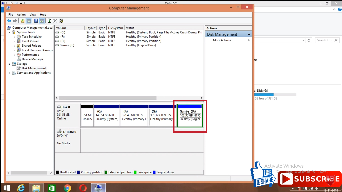Click the Task Scheduler clock icon
The height and width of the screenshot is (192, 342).
[x=19, y=37]
